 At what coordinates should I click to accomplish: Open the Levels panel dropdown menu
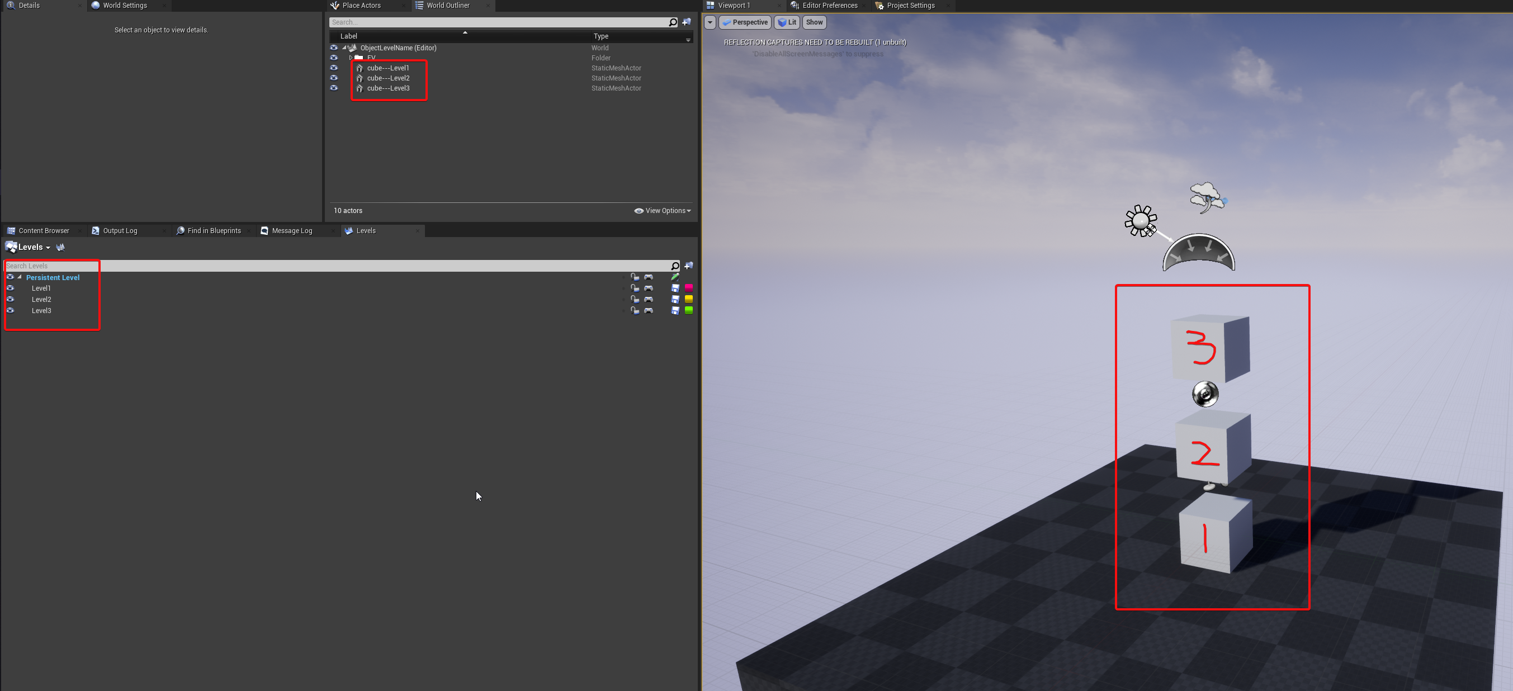coord(49,247)
